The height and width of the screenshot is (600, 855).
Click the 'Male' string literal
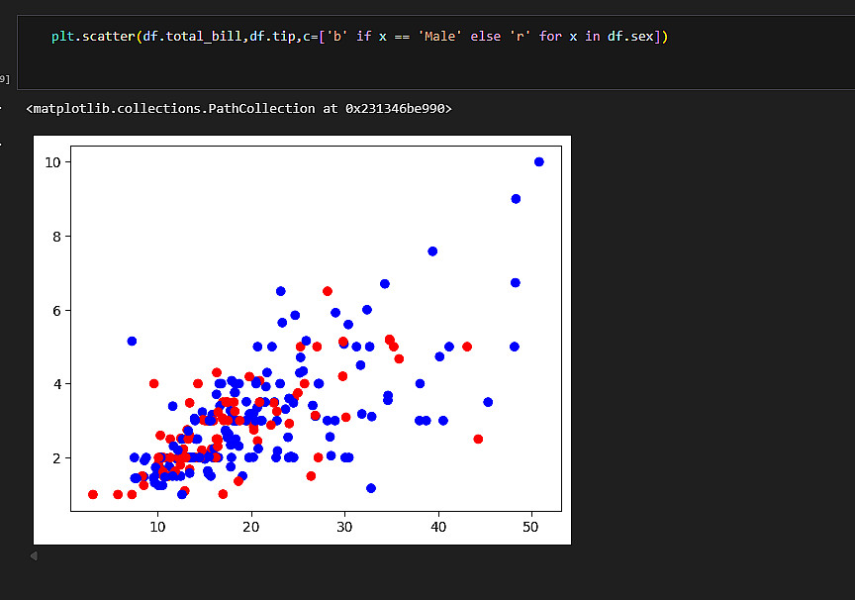pyautogui.click(x=439, y=37)
